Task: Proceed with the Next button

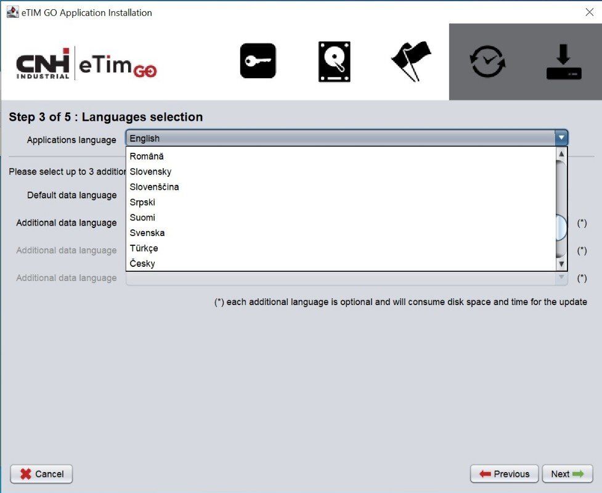Action: click(567, 474)
